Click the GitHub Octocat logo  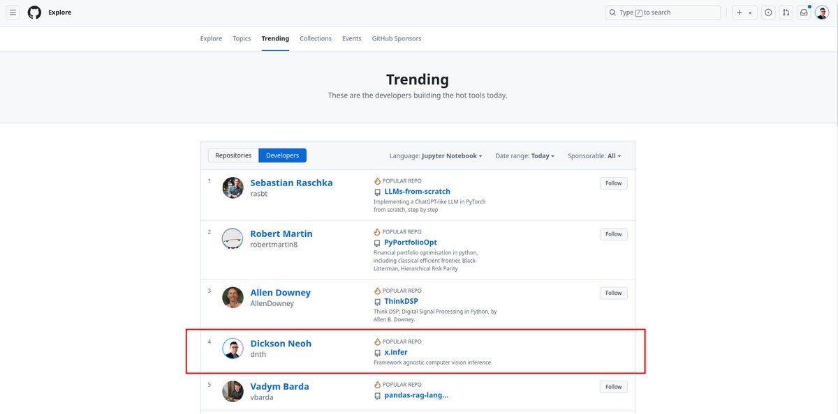point(34,13)
